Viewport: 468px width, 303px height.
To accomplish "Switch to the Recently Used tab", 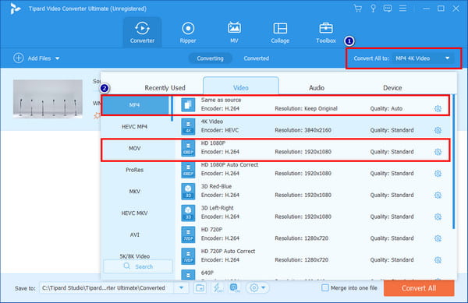I will click(x=165, y=88).
